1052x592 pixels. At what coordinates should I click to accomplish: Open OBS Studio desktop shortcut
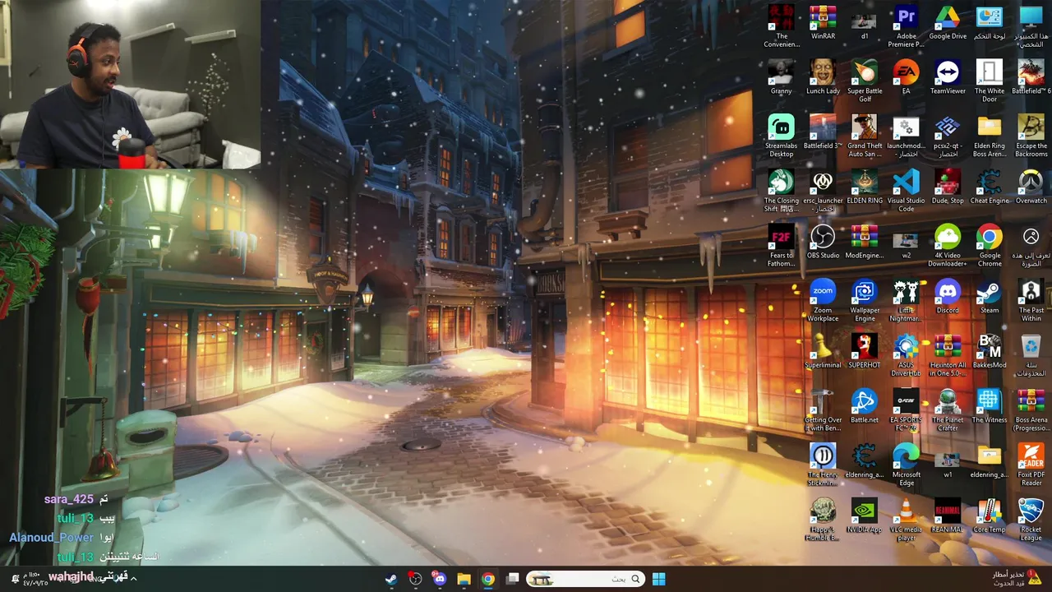coord(823,242)
